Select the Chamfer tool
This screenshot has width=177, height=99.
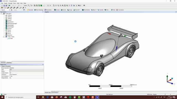(100, 10)
